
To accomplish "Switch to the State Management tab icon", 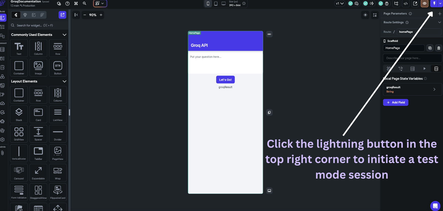I will tap(436, 69).
